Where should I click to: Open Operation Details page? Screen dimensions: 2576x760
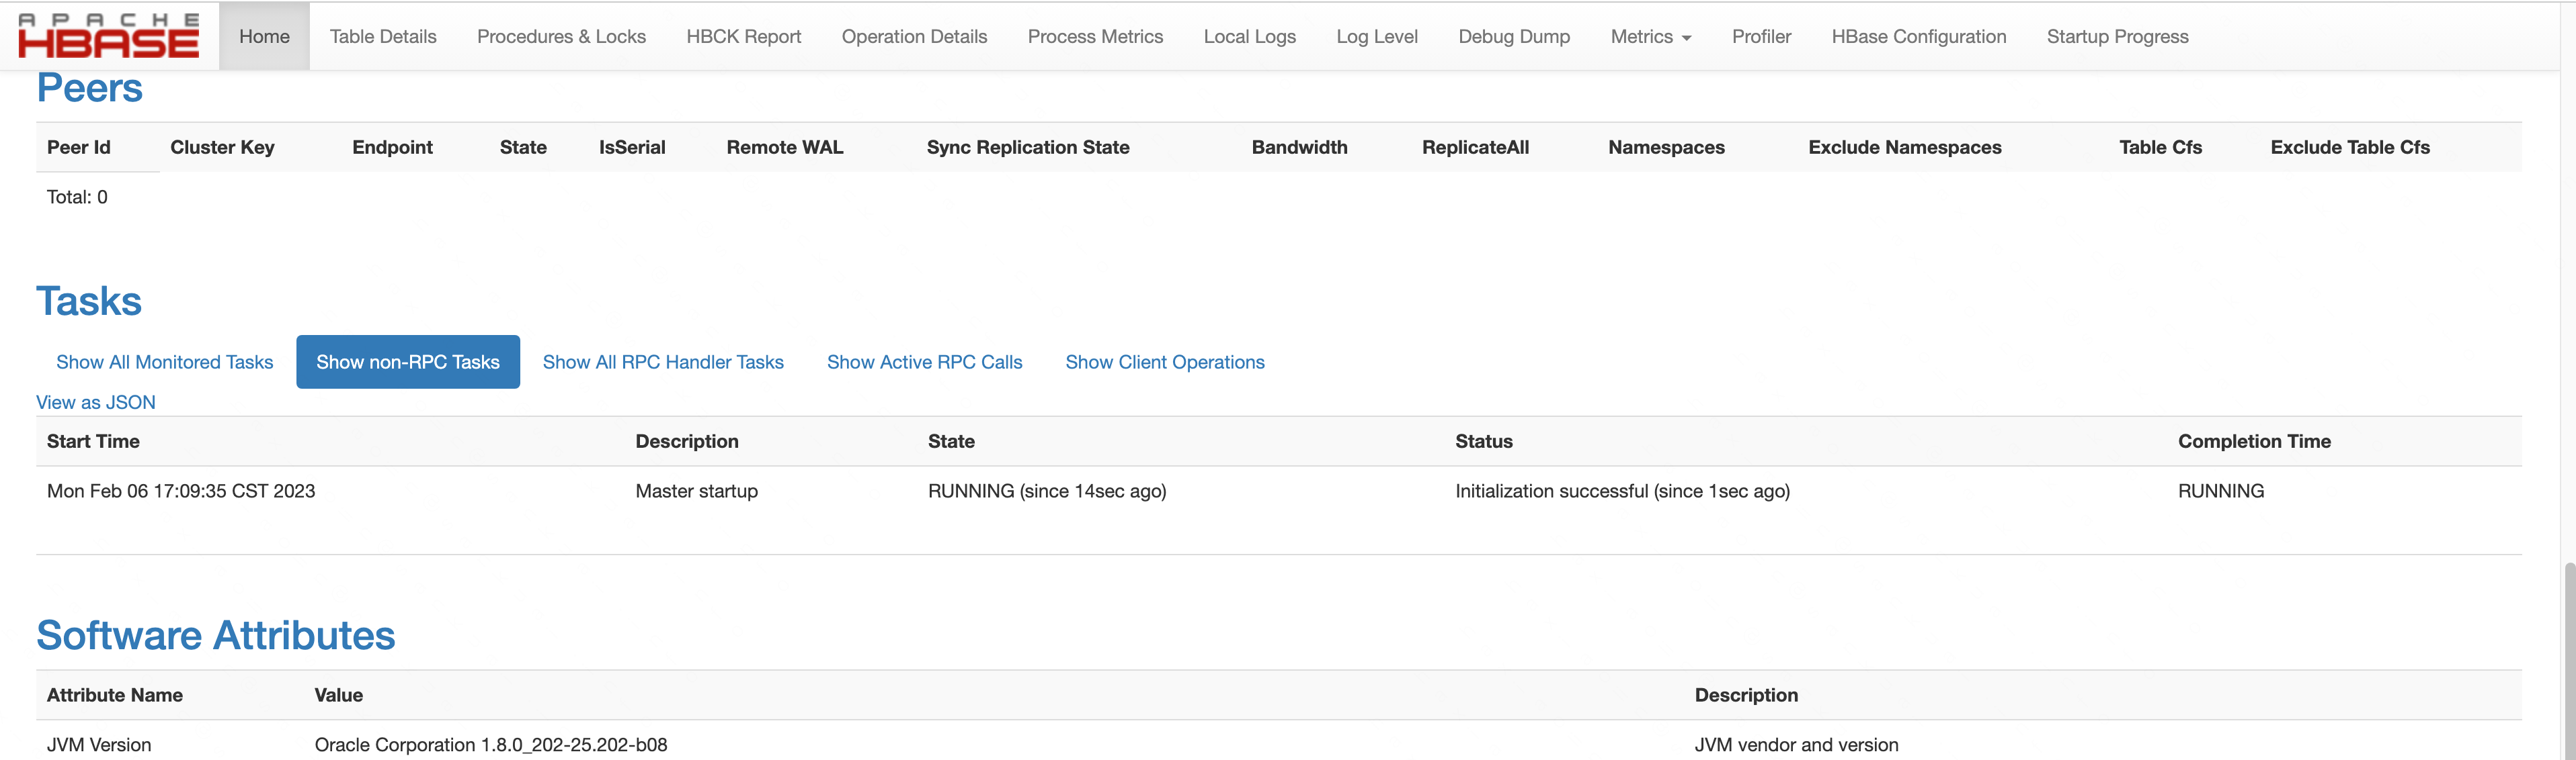[914, 37]
